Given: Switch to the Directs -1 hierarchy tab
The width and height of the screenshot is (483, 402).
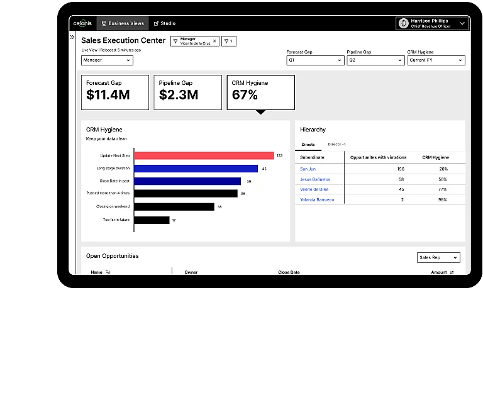Looking at the screenshot, I should click(x=336, y=145).
